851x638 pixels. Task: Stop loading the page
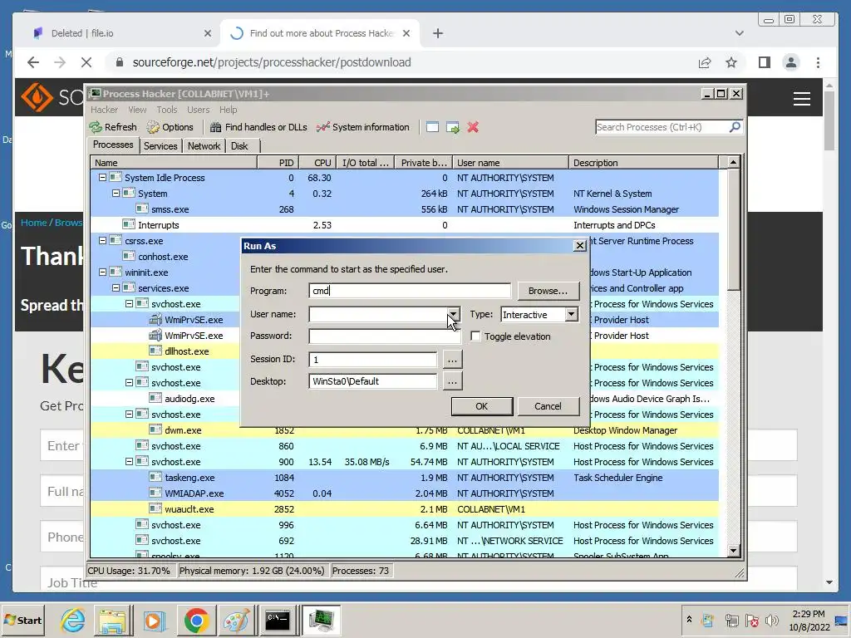tap(86, 62)
